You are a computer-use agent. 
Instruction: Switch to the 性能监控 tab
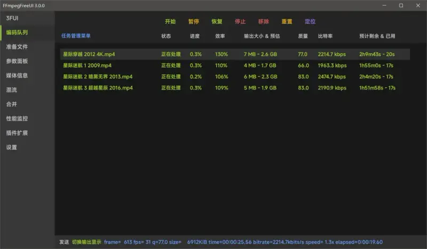pos(17,119)
